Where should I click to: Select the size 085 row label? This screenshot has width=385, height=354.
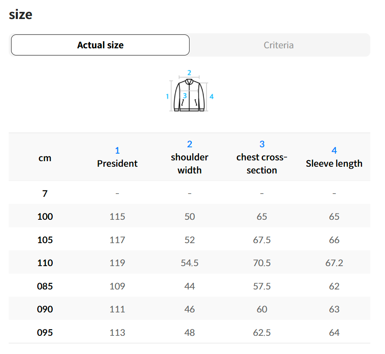click(x=45, y=286)
